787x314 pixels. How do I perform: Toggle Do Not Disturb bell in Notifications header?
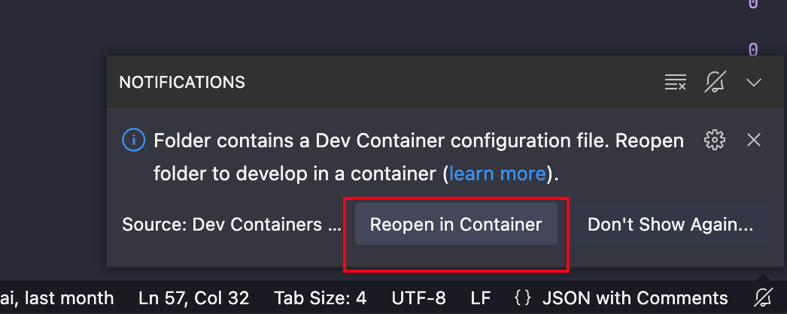pos(715,82)
